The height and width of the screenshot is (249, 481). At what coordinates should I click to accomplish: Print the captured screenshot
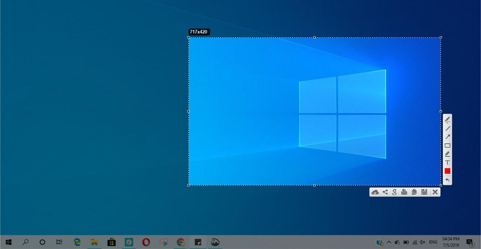(404, 192)
